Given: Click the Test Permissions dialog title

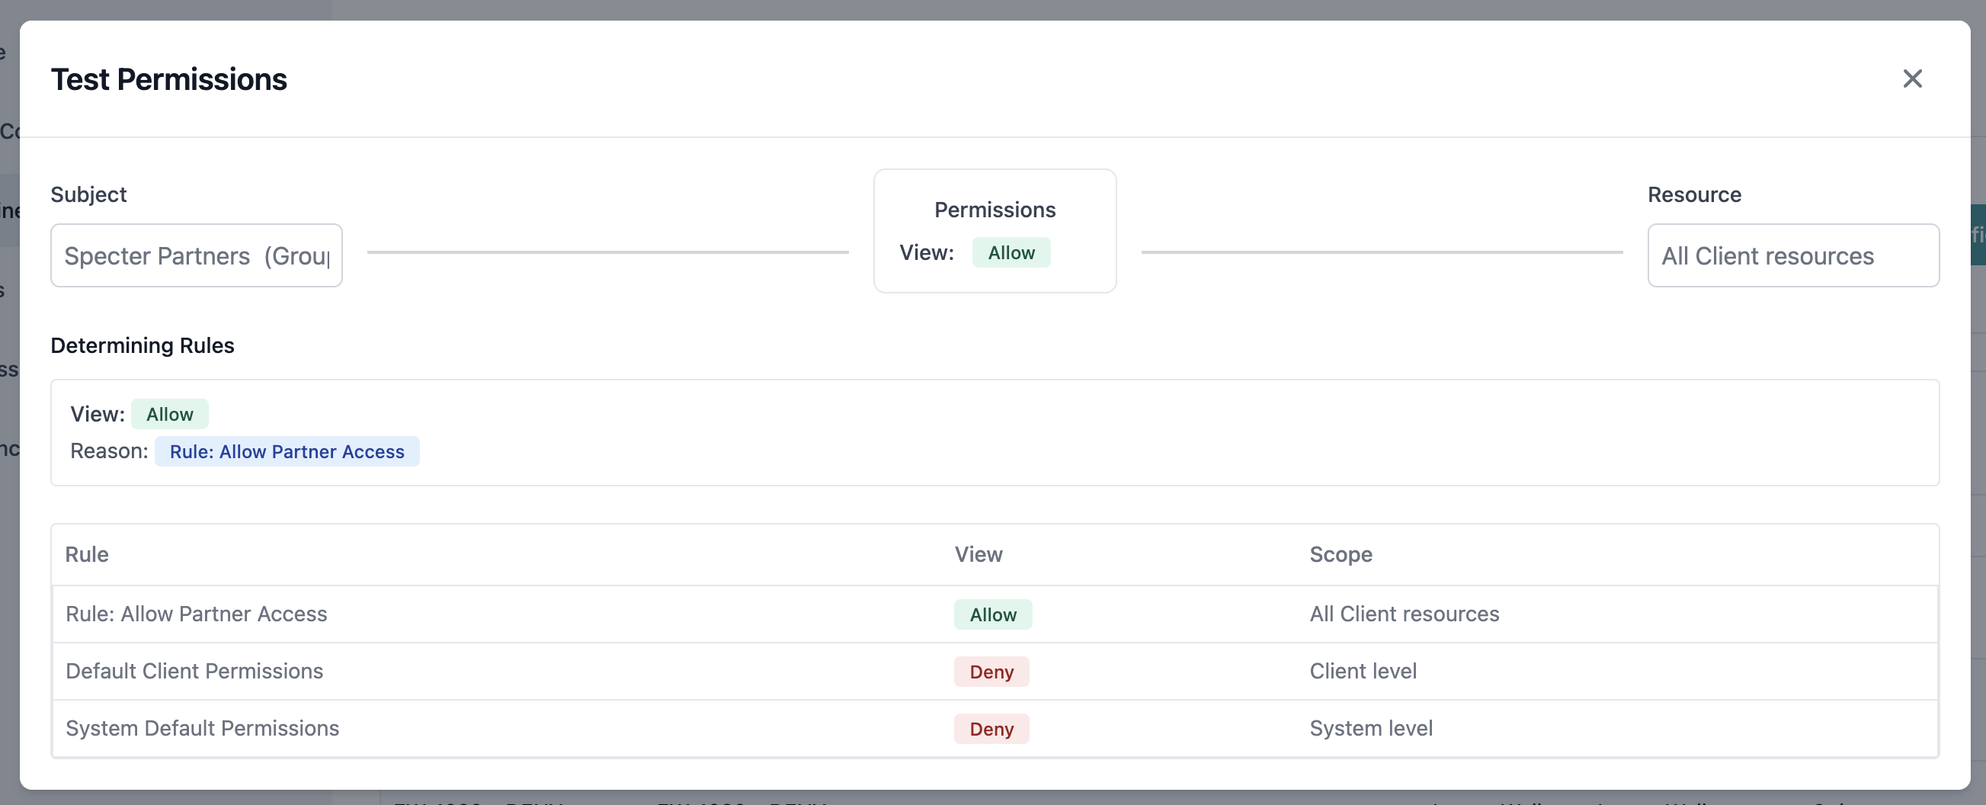Looking at the screenshot, I should [x=169, y=79].
